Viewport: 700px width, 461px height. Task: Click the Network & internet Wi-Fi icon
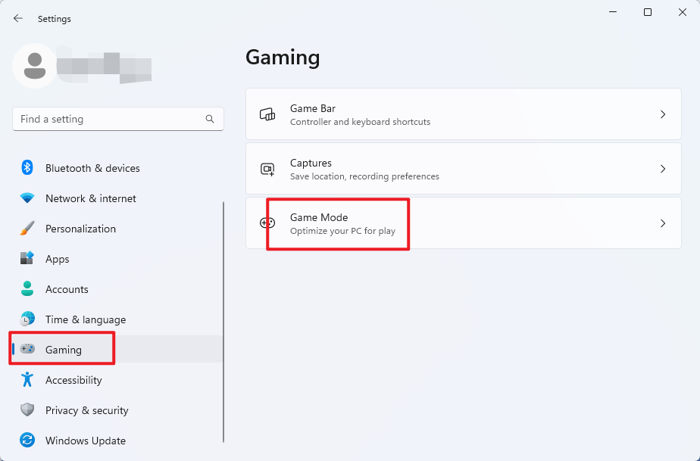coord(27,198)
